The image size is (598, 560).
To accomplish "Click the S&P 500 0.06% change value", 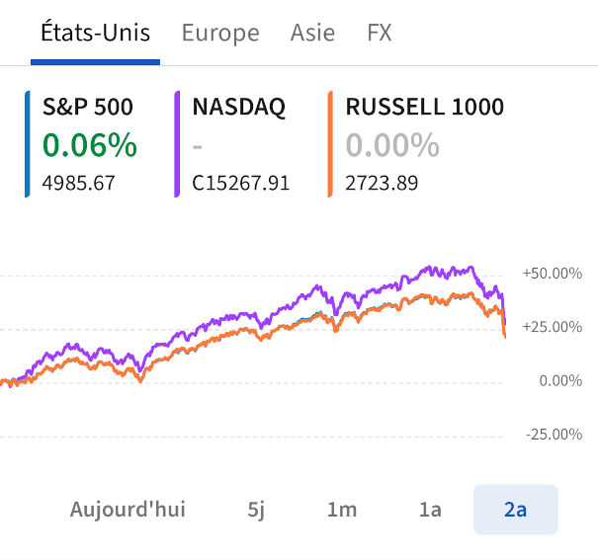I will tap(89, 145).
